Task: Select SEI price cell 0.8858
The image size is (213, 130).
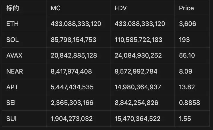Action: click(x=189, y=103)
